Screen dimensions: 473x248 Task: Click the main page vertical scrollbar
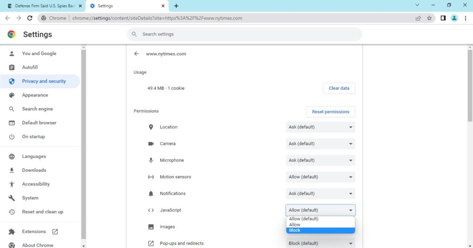tap(470, 86)
